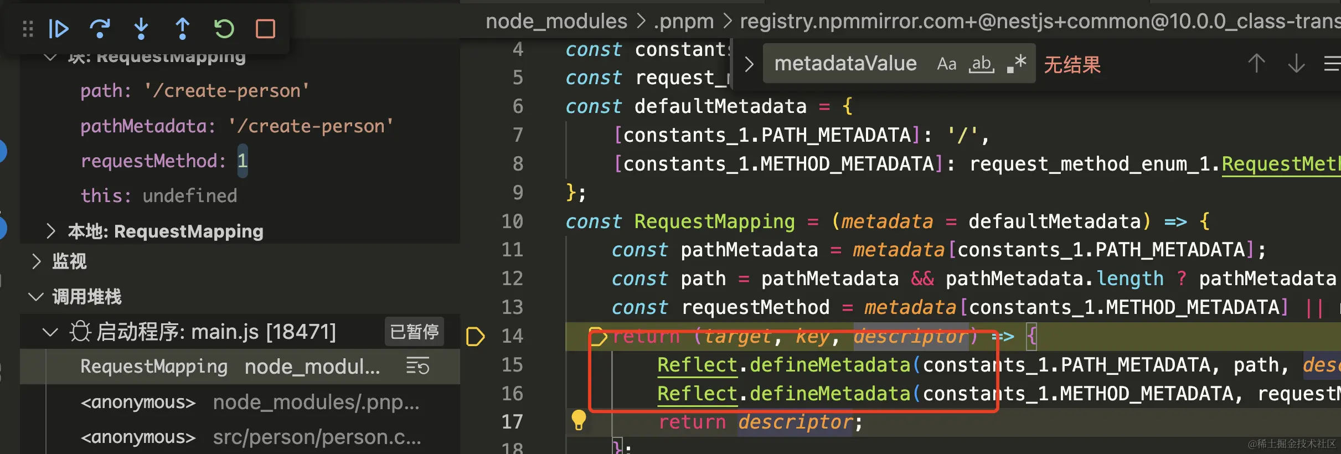Screen dimensions: 1341x454
Task: Expand the 监视 watch section
Action: (x=37, y=261)
